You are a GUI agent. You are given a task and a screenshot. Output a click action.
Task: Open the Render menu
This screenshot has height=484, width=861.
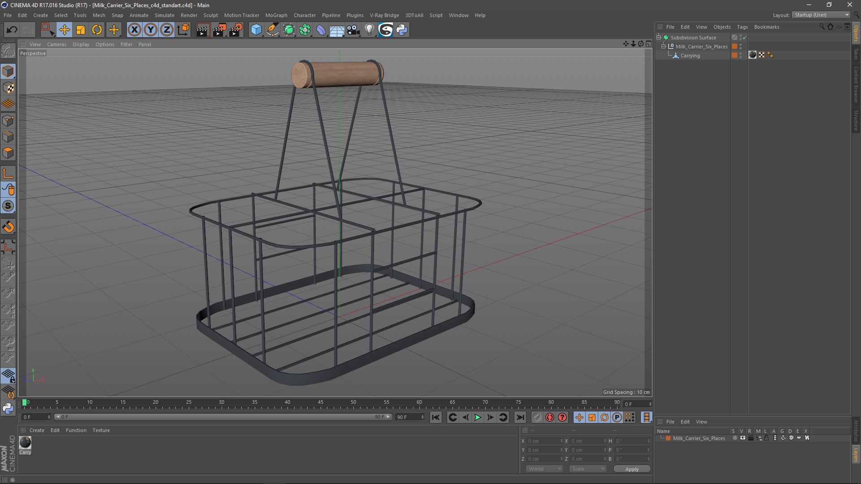189,15
